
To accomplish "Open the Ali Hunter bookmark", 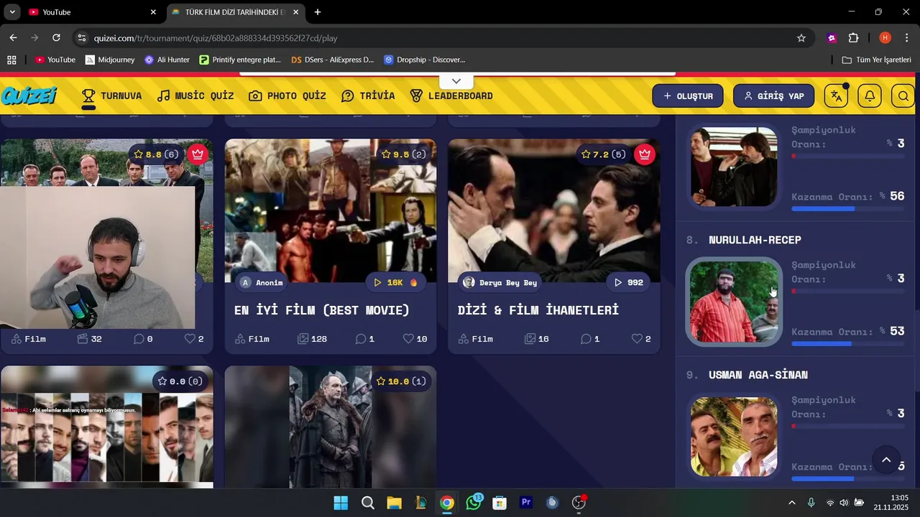I will click(167, 60).
